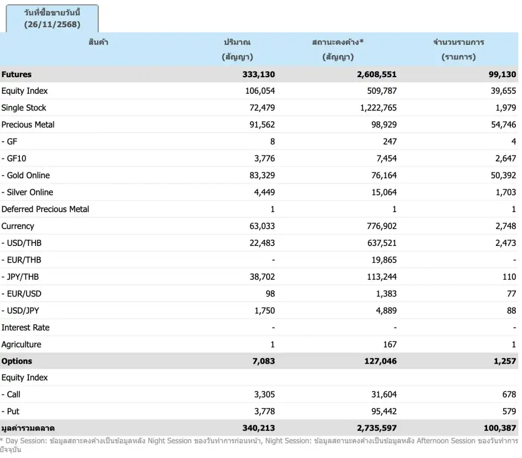Select the Gold Online row label
The height and width of the screenshot is (458, 522).
coord(28,176)
